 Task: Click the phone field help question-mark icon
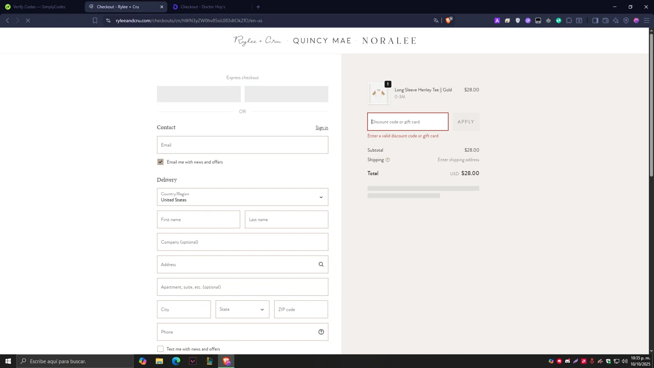click(321, 332)
